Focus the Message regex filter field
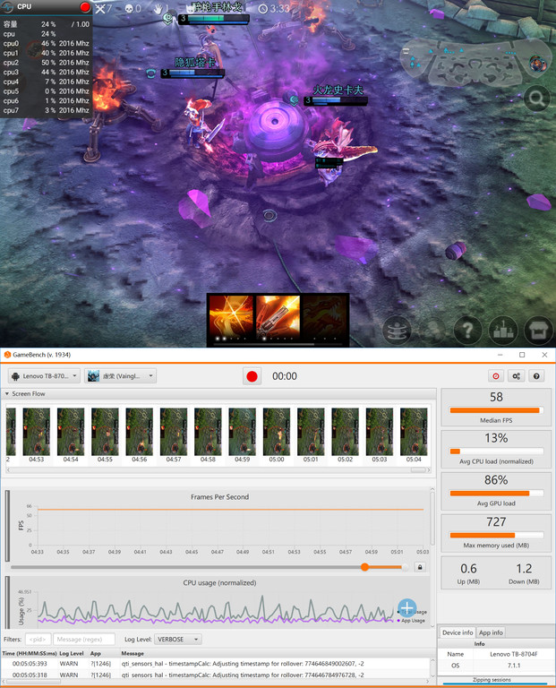Image resolution: width=556 pixels, height=688 pixels. (84, 640)
